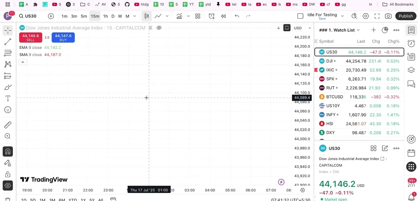Open the Alerts panel clock icon
The width and height of the screenshot is (418, 201).
411,43
